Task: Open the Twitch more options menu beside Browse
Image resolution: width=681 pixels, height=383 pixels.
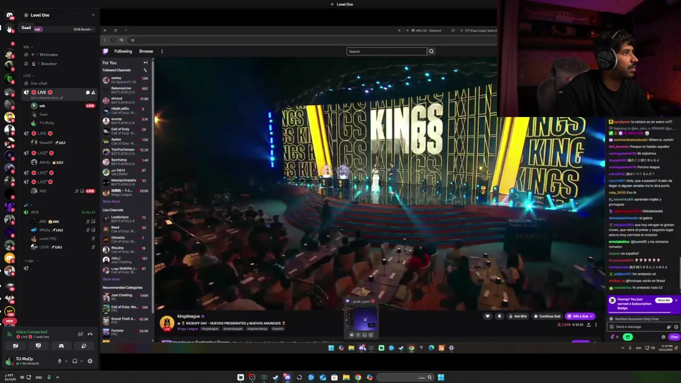Action: click(162, 51)
